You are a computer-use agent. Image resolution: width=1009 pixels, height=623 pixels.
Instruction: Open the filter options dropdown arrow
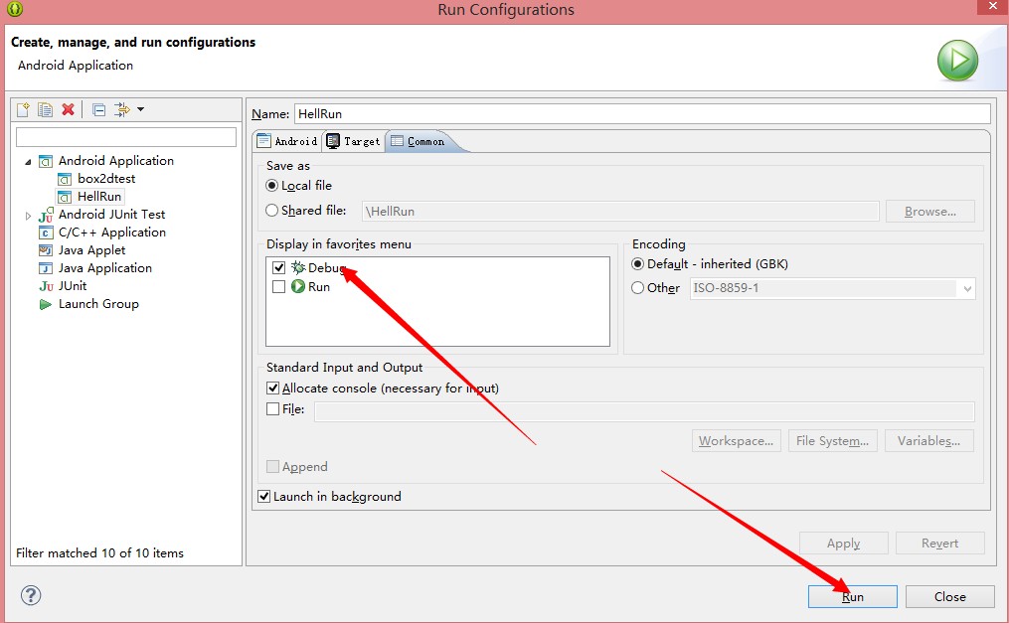[140, 109]
